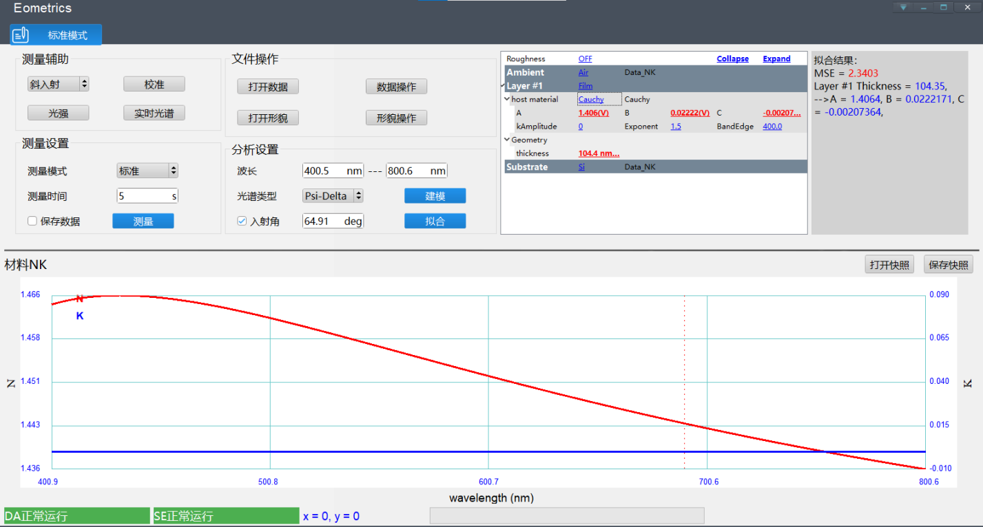
Task: Open the title bar dropdown arrow icon
Action: click(903, 8)
